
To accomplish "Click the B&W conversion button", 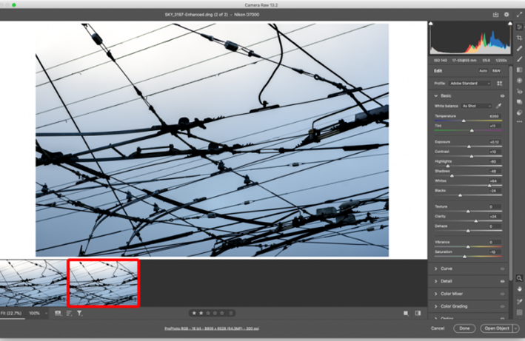I will point(498,70).
